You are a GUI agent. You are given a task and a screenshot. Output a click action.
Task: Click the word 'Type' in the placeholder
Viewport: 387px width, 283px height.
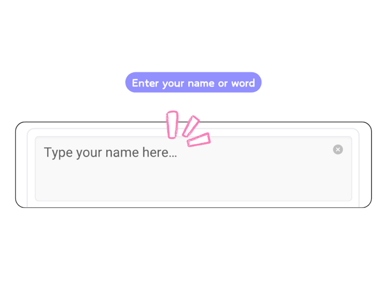tap(58, 153)
